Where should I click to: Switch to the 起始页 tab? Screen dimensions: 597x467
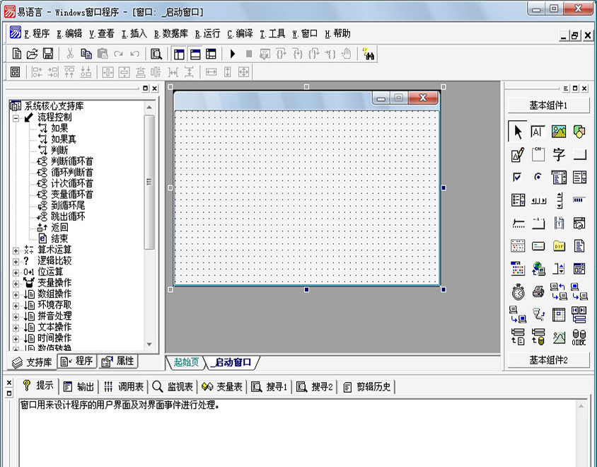coord(186,362)
